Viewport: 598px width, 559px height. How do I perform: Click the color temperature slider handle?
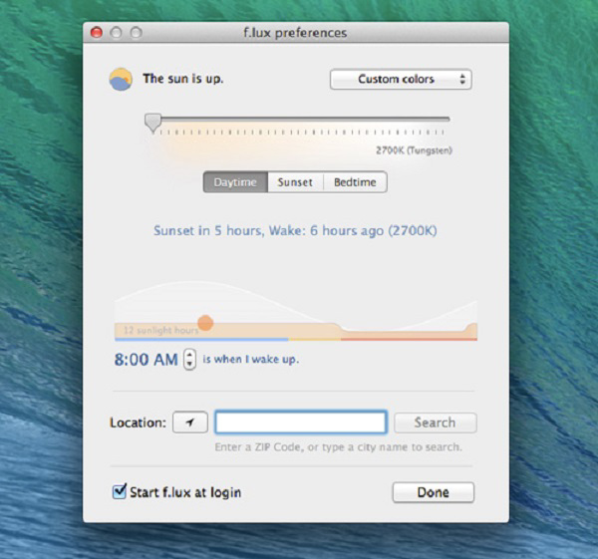[152, 122]
